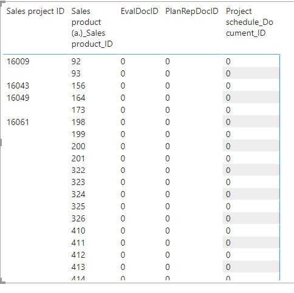
Task: Select product ID 164 cell
Action: click(x=78, y=98)
